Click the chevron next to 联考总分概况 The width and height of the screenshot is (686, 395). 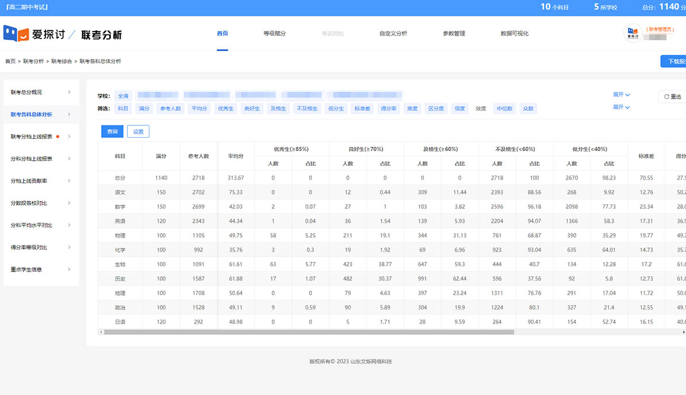pos(69,92)
